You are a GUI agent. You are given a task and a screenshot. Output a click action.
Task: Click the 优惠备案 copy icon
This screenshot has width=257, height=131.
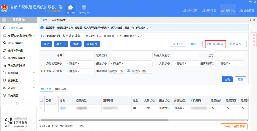point(4,80)
